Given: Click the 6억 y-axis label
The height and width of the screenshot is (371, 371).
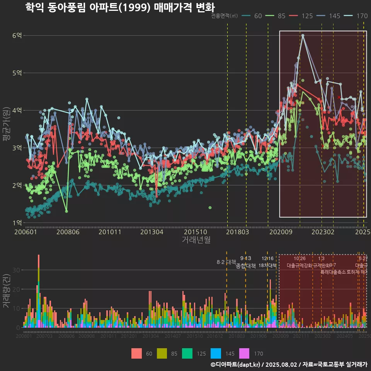Looking at the screenshot, I should click(x=17, y=36).
